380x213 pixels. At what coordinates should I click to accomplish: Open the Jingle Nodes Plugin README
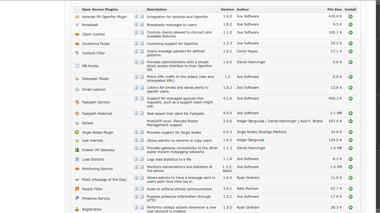(x=136, y=132)
